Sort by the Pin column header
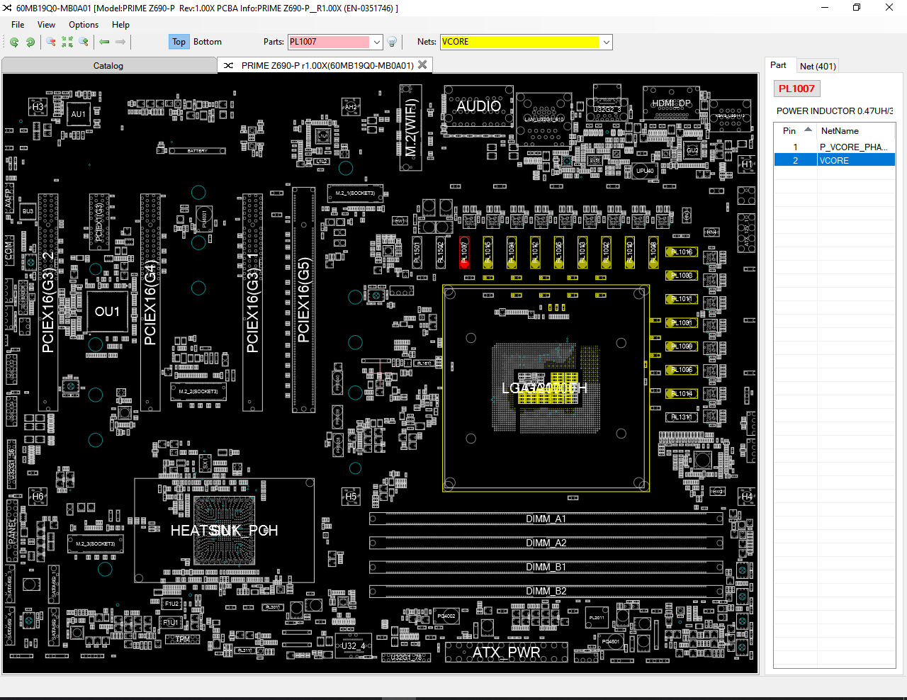The height and width of the screenshot is (700, 907). [795, 130]
